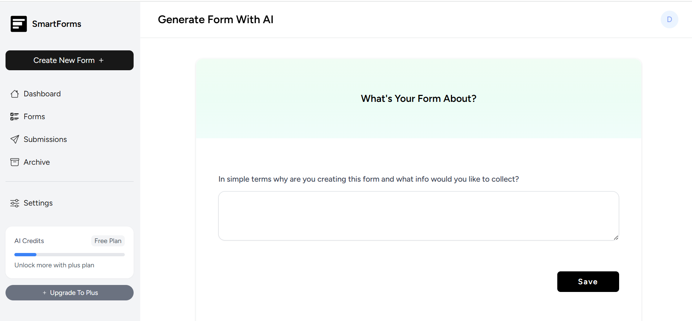Navigate to the Archive section
The height and width of the screenshot is (321, 692).
[36, 162]
